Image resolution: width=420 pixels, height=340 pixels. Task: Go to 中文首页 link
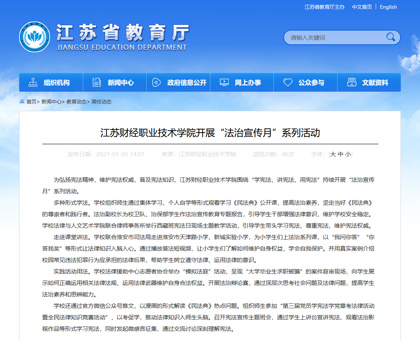[362, 7]
